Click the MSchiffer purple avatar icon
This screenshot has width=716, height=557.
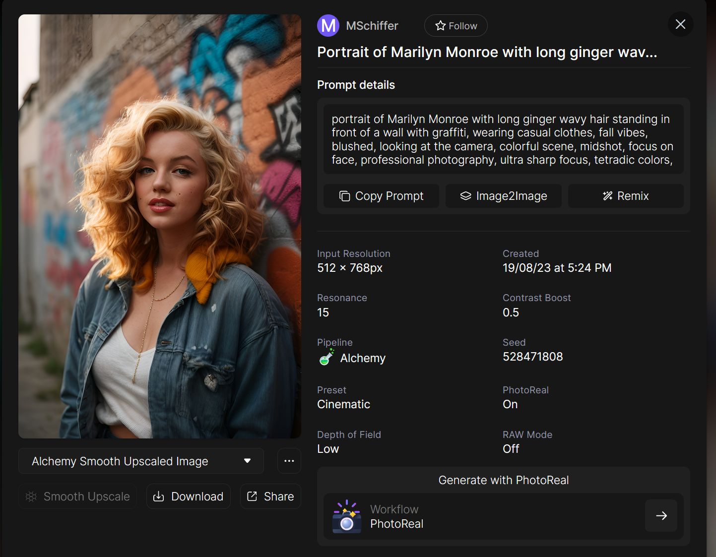328,26
